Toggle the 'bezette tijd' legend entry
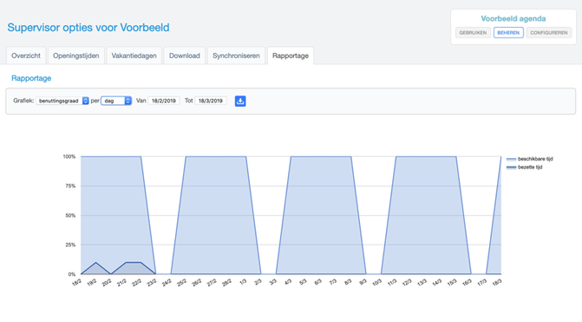 point(525,168)
